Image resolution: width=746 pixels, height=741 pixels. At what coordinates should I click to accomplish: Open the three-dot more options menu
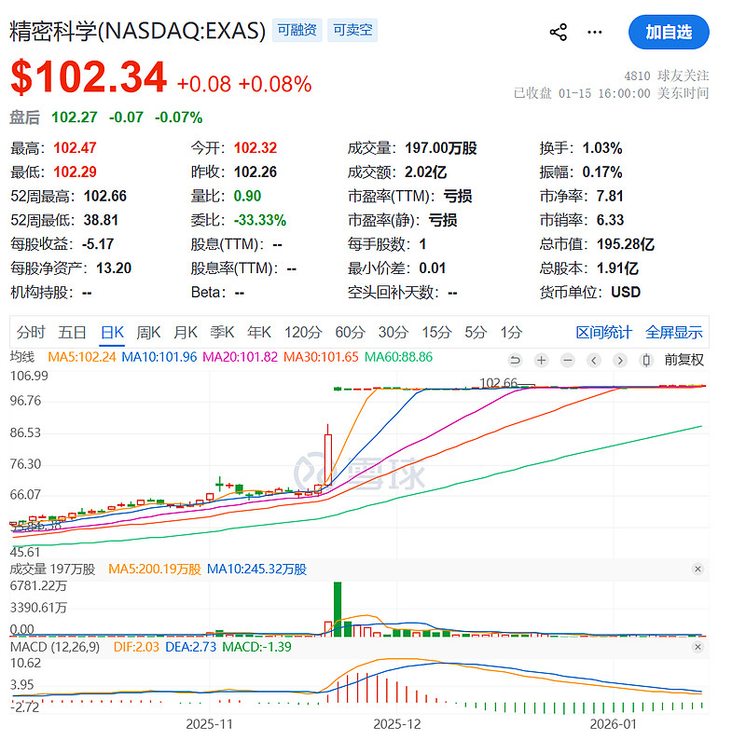(x=595, y=33)
